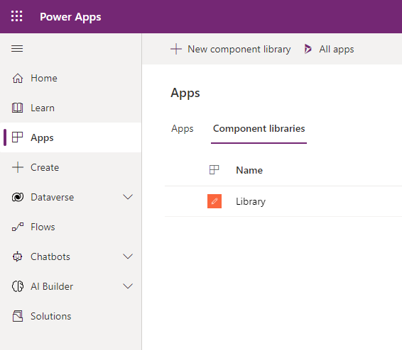Click the AI Builder brain icon
The width and height of the screenshot is (402, 350).
click(x=18, y=286)
